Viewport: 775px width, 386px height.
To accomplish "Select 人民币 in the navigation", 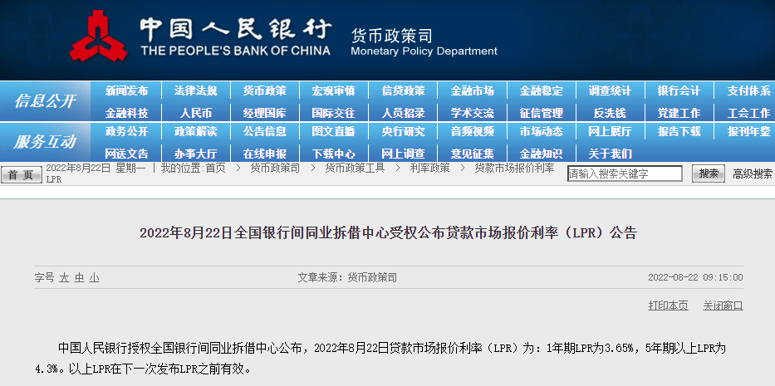I will (196, 113).
